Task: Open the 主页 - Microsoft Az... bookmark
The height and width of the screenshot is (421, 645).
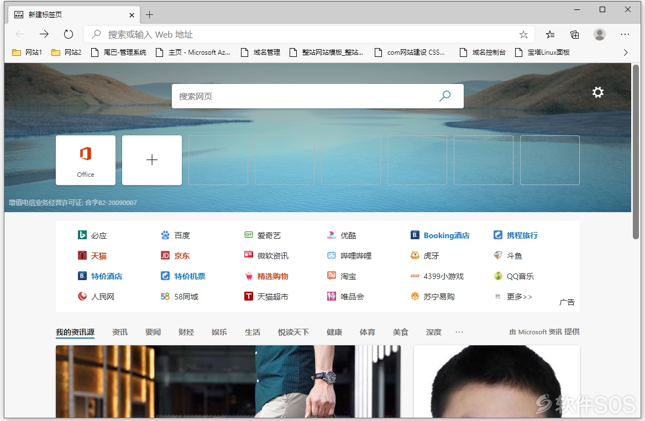Action: click(193, 52)
